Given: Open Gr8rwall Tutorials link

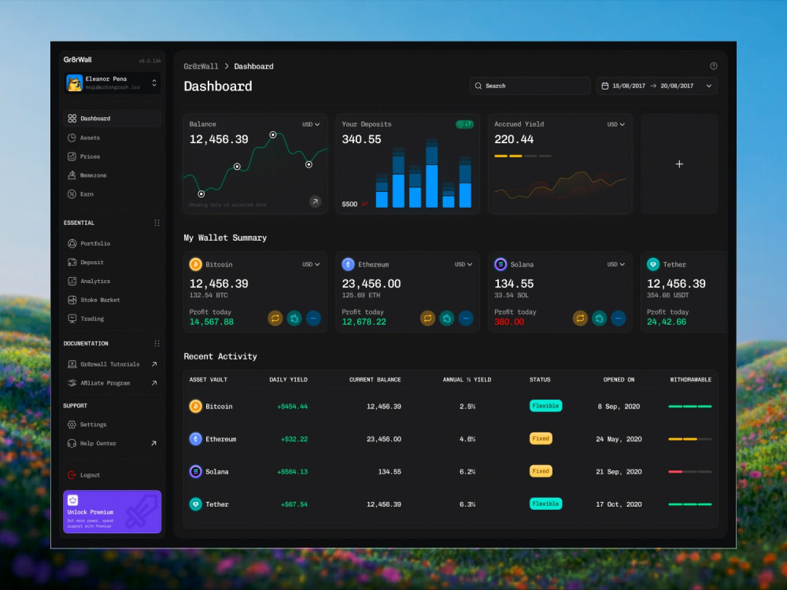Looking at the screenshot, I should point(110,364).
